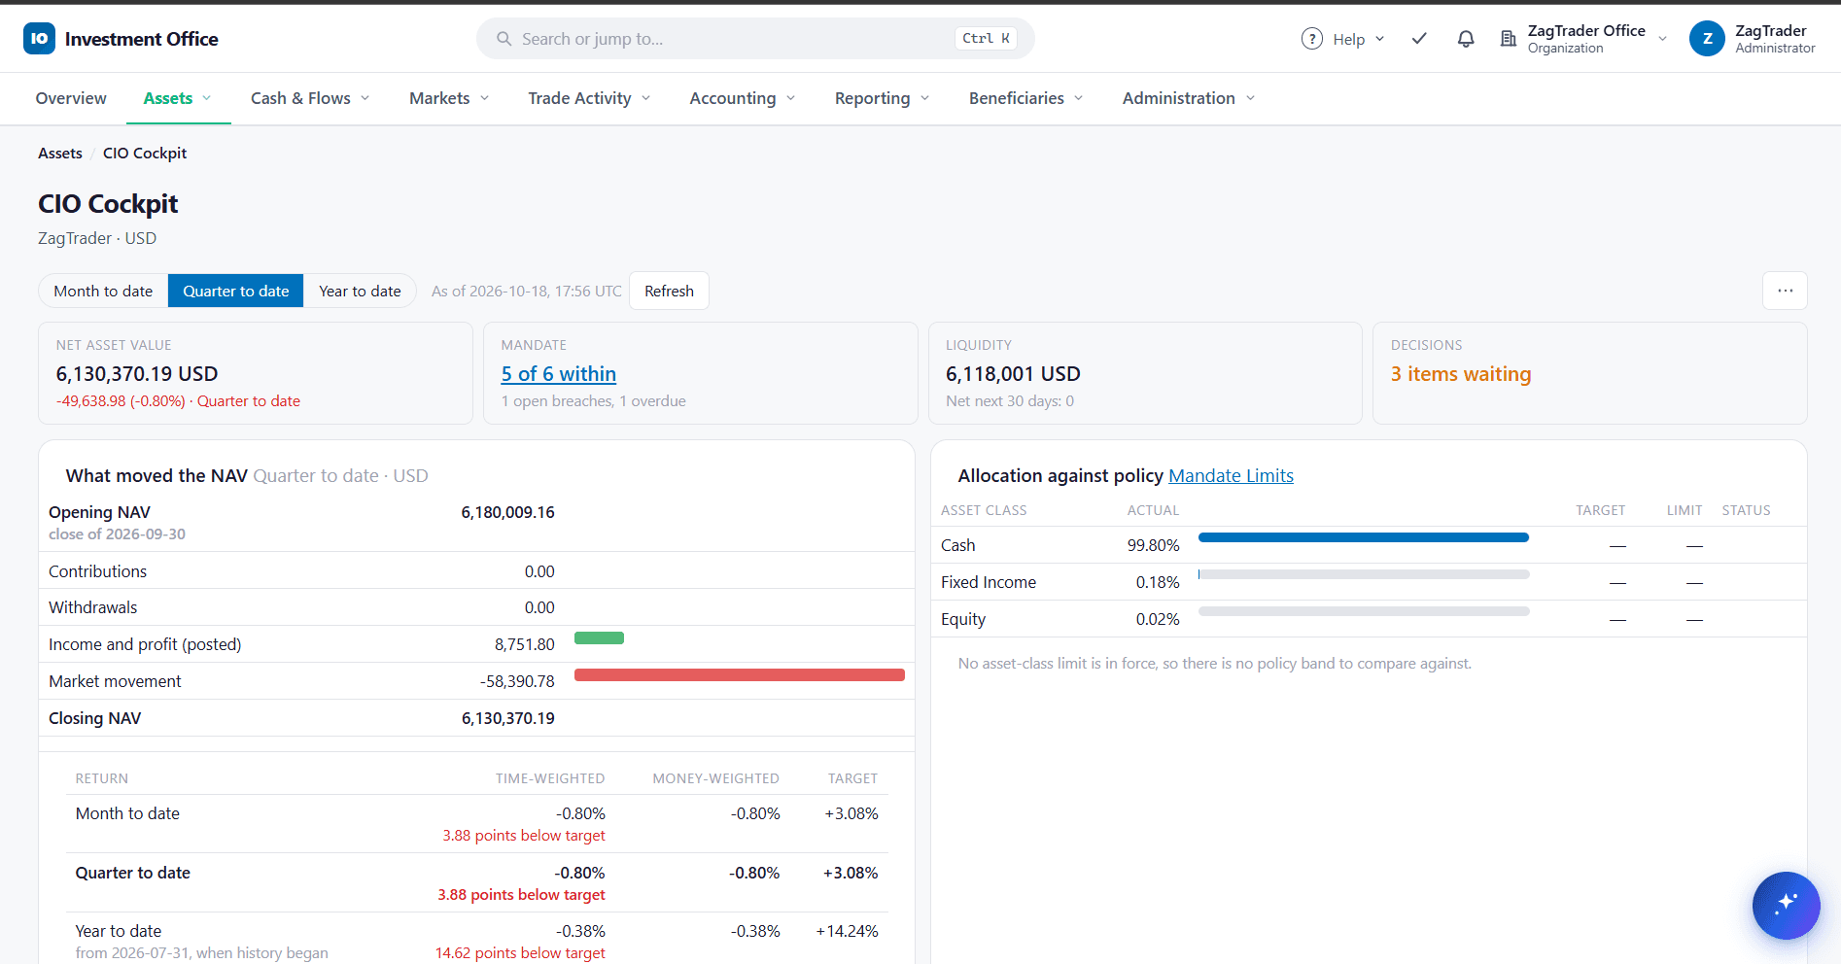
Task: Select Year to date period
Action: pos(360,291)
